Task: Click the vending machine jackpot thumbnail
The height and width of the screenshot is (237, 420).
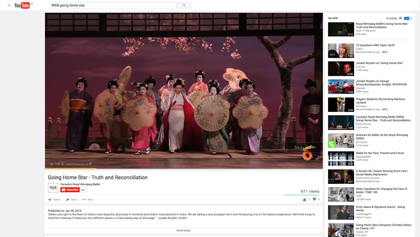Action: 341,104
